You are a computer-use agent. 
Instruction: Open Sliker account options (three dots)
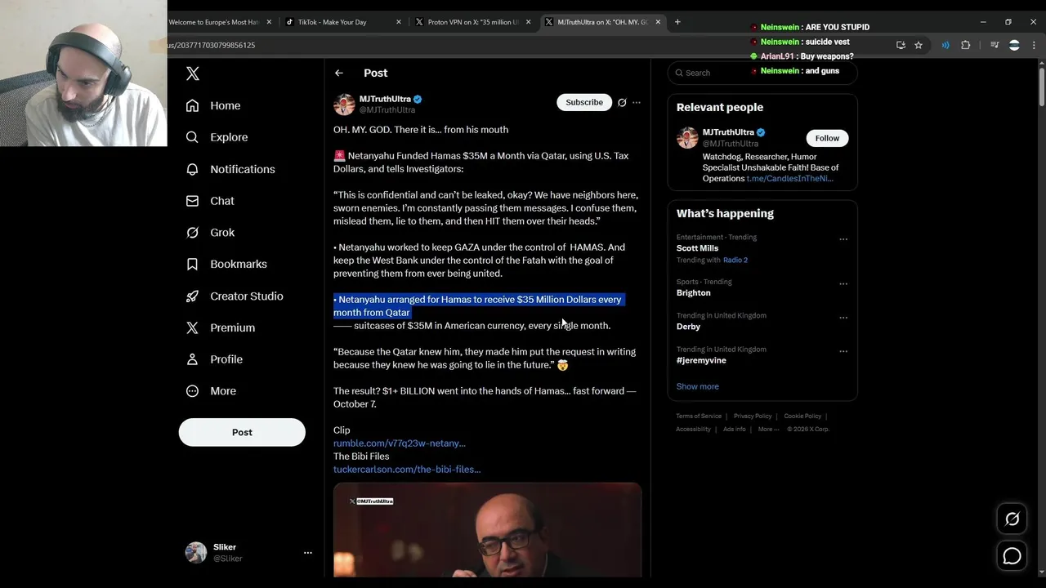pos(308,553)
